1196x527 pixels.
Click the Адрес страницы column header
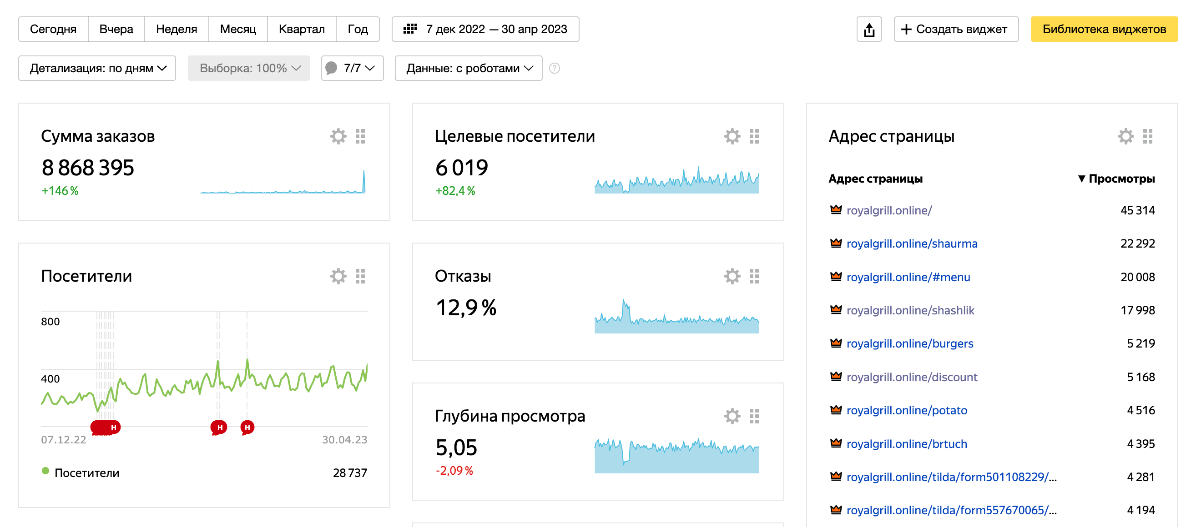[x=876, y=179]
